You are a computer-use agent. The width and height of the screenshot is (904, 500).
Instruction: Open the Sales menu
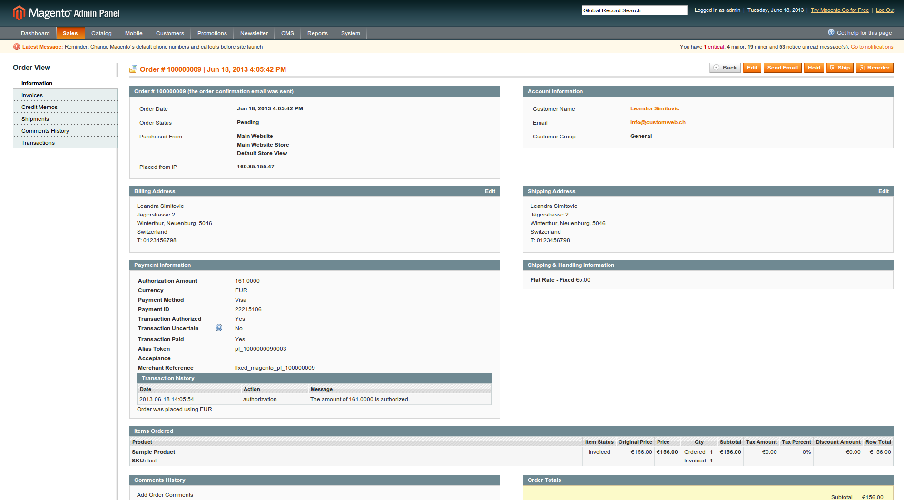pos(70,33)
